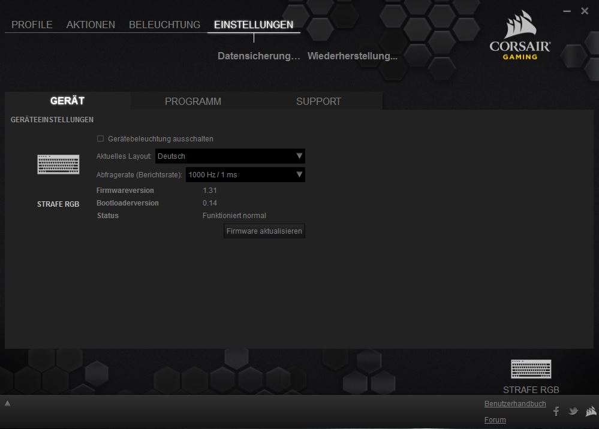Click the 'Funktioniert normal' status text

point(234,215)
